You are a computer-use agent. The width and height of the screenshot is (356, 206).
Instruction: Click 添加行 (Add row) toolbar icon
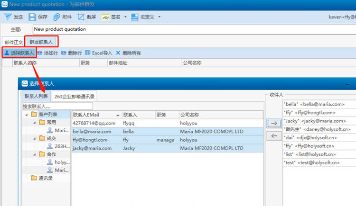pos(39,53)
